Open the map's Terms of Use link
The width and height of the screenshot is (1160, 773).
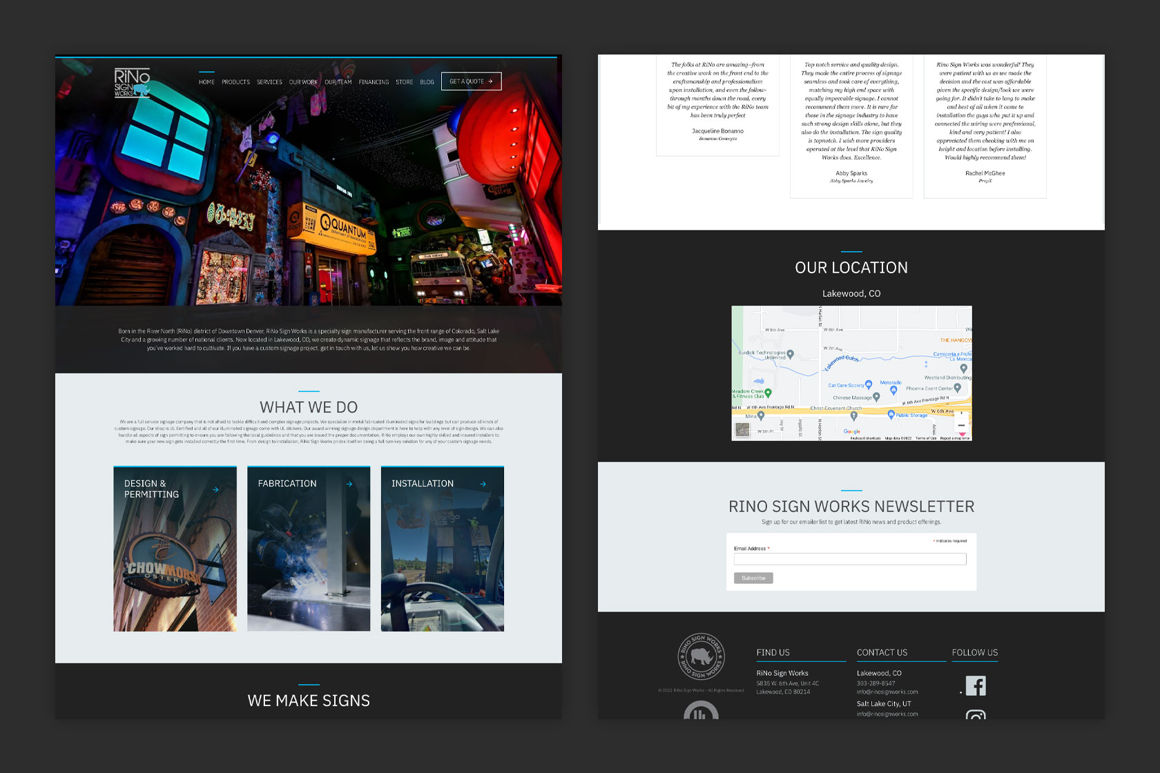coord(925,438)
